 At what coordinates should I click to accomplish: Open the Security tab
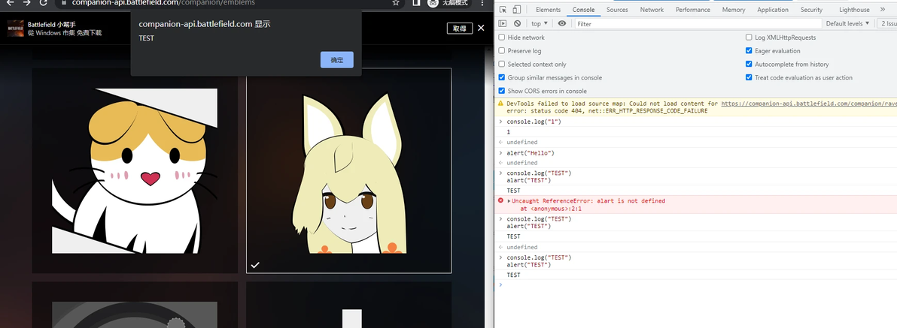[x=811, y=10]
